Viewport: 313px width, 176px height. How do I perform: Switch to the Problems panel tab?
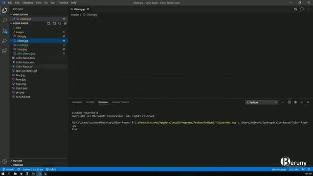[77, 102]
